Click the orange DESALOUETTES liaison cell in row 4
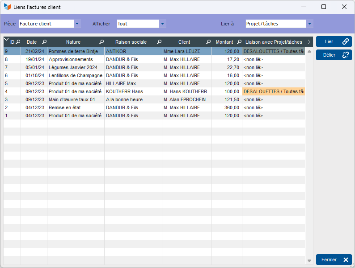This screenshot has width=355, height=268. pos(274,91)
